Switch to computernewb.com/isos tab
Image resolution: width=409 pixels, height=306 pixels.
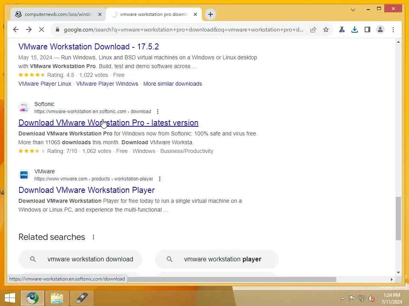[x=58, y=14]
